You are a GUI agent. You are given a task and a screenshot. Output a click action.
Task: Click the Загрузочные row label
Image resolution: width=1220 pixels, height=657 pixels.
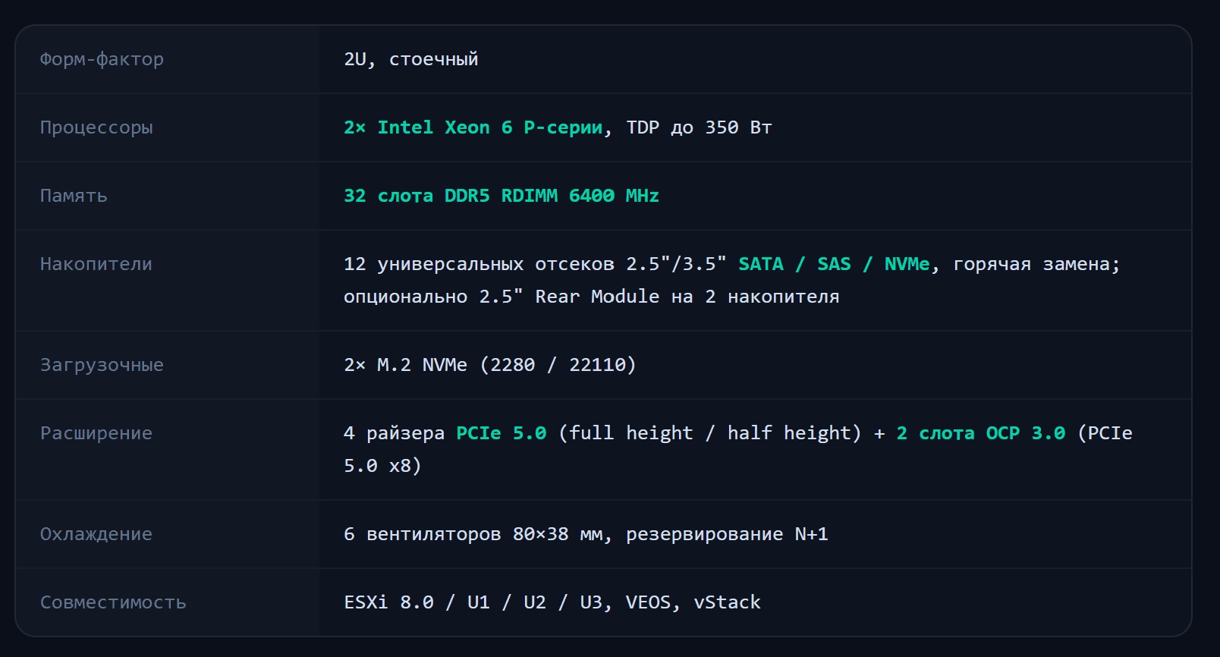(x=102, y=365)
